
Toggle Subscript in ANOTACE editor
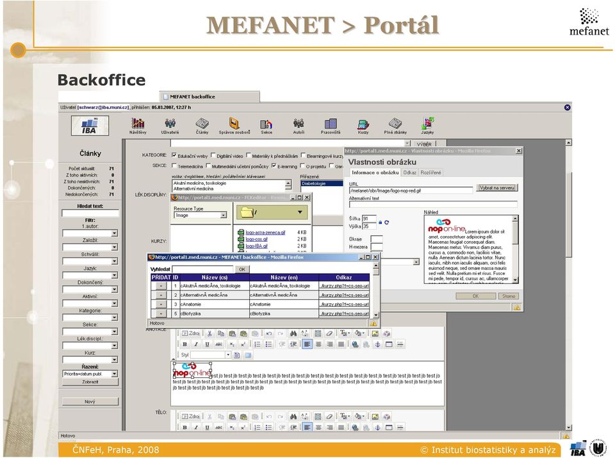click(232, 344)
